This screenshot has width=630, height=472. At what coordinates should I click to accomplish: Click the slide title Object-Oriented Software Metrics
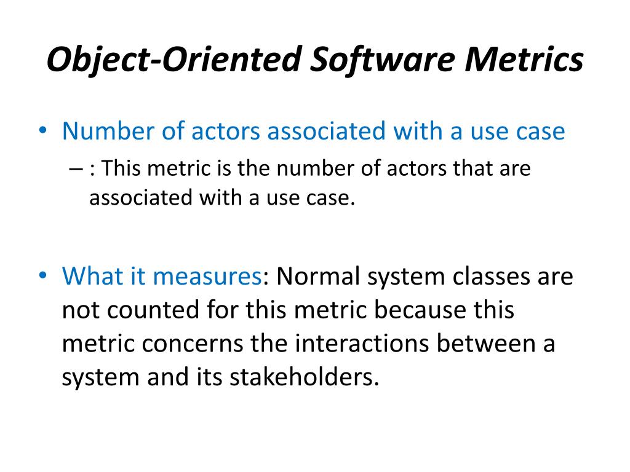[x=315, y=60]
